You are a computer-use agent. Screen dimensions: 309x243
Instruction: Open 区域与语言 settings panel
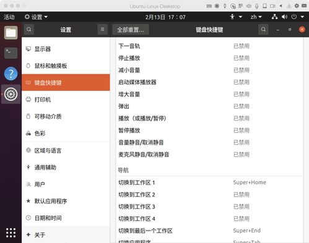pos(66,150)
